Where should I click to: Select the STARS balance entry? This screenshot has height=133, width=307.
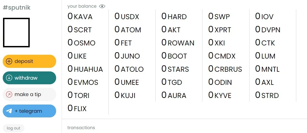click(x=175, y=69)
